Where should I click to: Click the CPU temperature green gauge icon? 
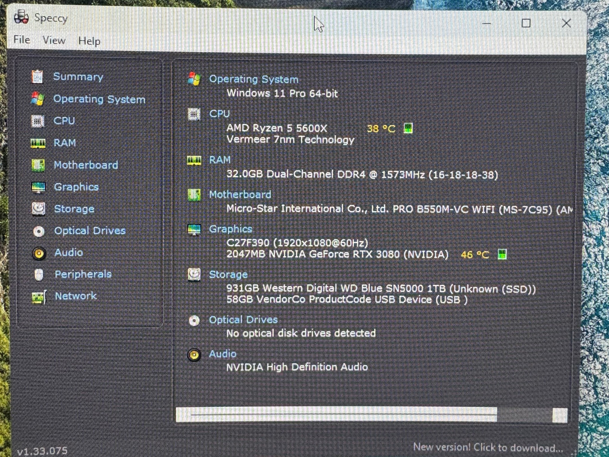[408, 128]
